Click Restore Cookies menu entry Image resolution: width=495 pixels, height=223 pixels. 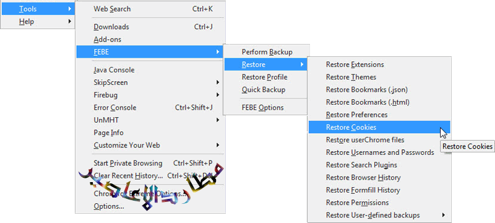pos(379,127)
